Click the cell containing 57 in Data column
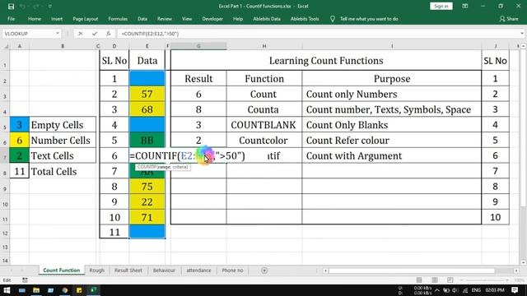This screenshot has height=296, width=527. (147, 94)
